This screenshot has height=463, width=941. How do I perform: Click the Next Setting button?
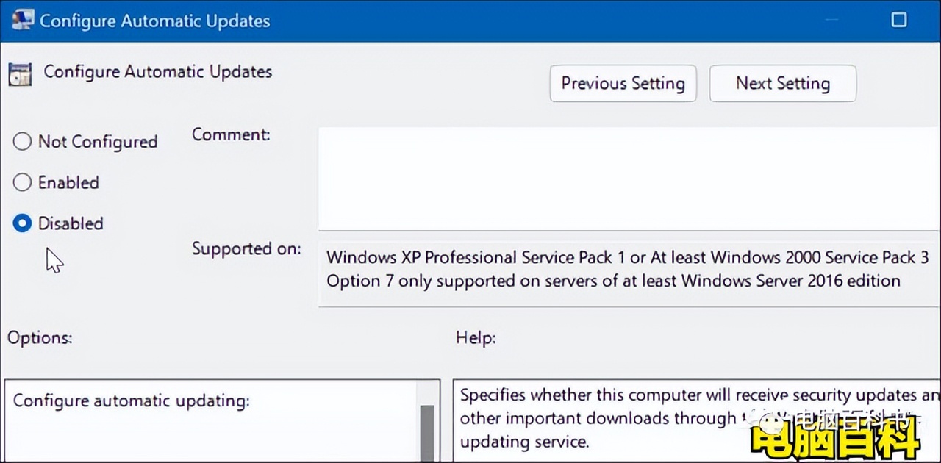pyautogui.click(x=782, y=83)
